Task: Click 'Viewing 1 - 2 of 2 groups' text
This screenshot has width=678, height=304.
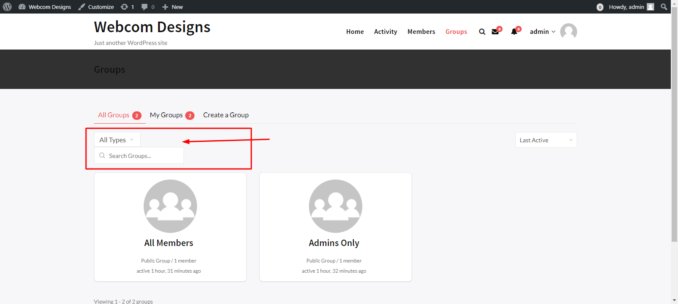Action: click(123, 301)
